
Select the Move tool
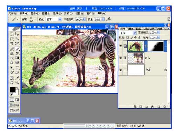[x=17, y=34]
